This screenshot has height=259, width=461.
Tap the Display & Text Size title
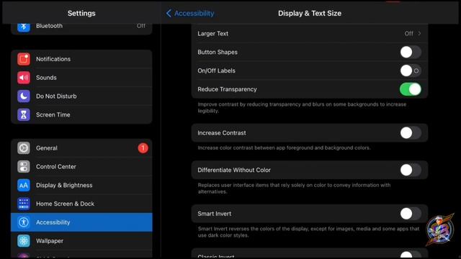pyautogui.click(x=310, y=13)
